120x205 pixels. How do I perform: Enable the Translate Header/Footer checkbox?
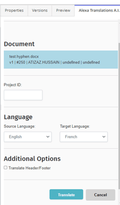pyautogui.click(x=5, y=168)
